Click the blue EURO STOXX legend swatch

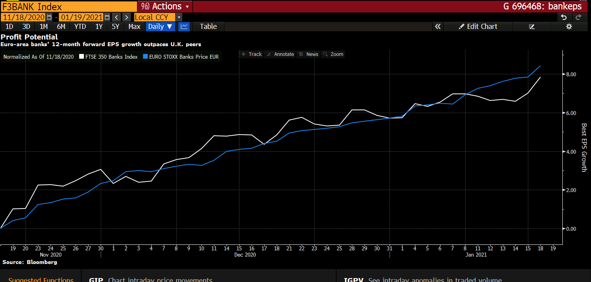(x=146, y=57)
